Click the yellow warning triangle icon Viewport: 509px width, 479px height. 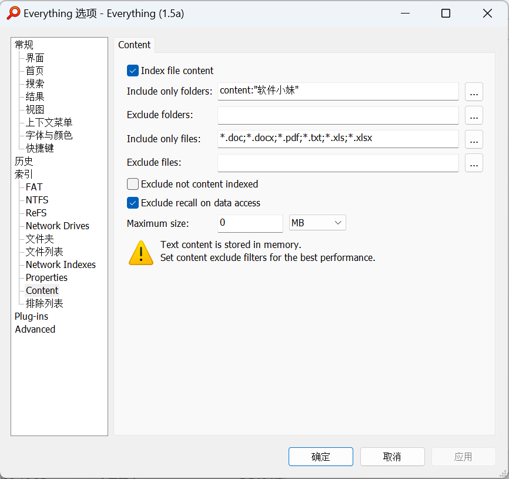pos(140,253)
